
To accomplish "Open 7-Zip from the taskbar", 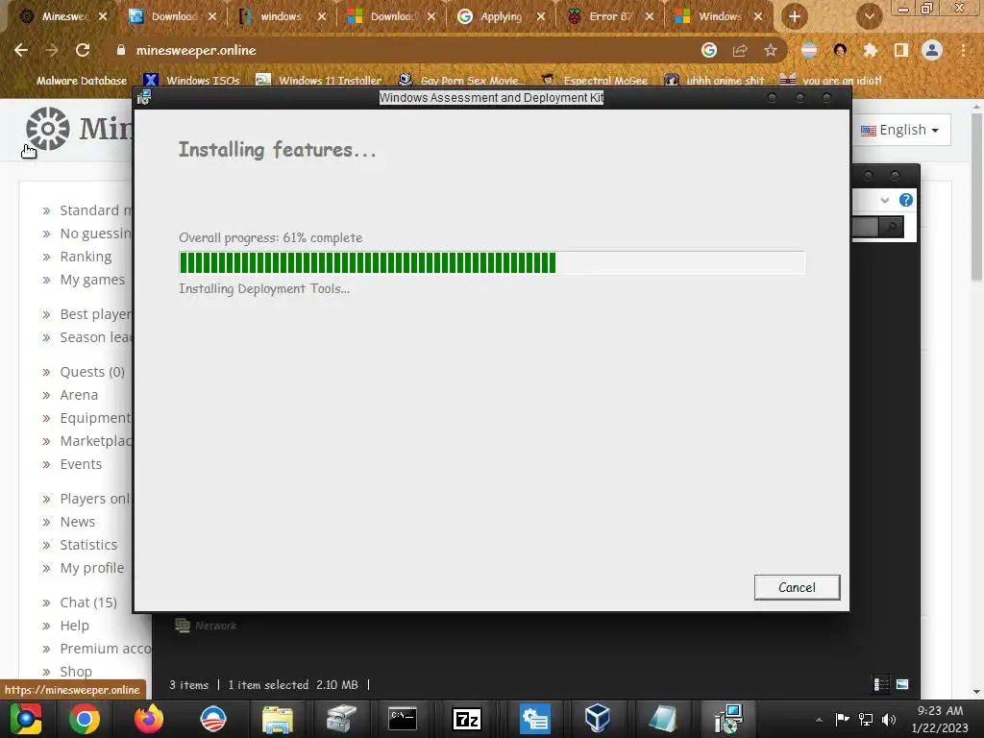I will pos(467,719).
